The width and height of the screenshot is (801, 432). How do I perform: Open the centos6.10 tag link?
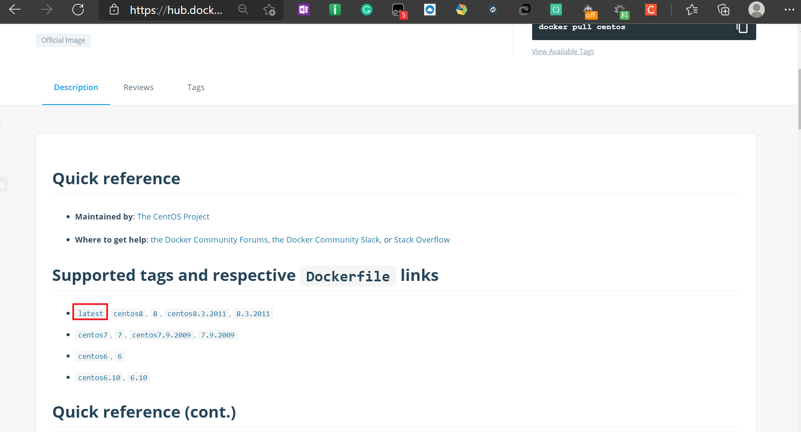pyautogui.click(x=99, y=378)
